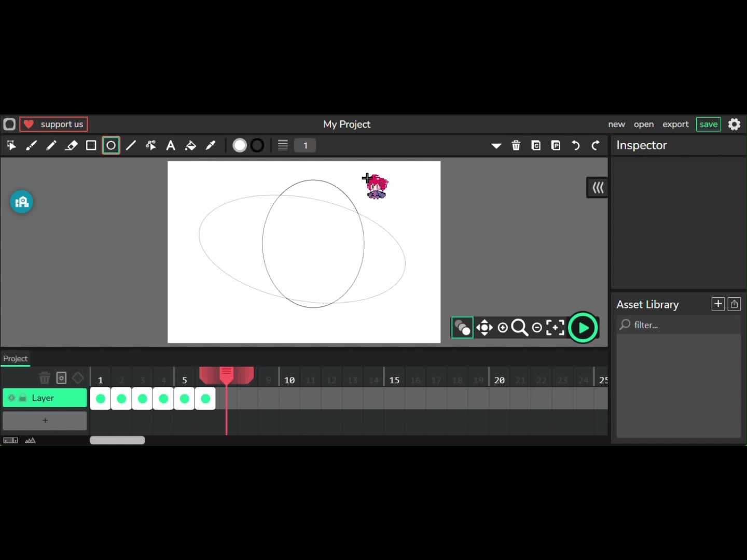Select the Eraser tool

[71, 146]
